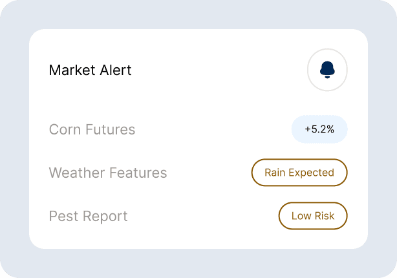Tap the dark blue bell in the card header
The image size is (397, 278).
[x=327, y=70]
